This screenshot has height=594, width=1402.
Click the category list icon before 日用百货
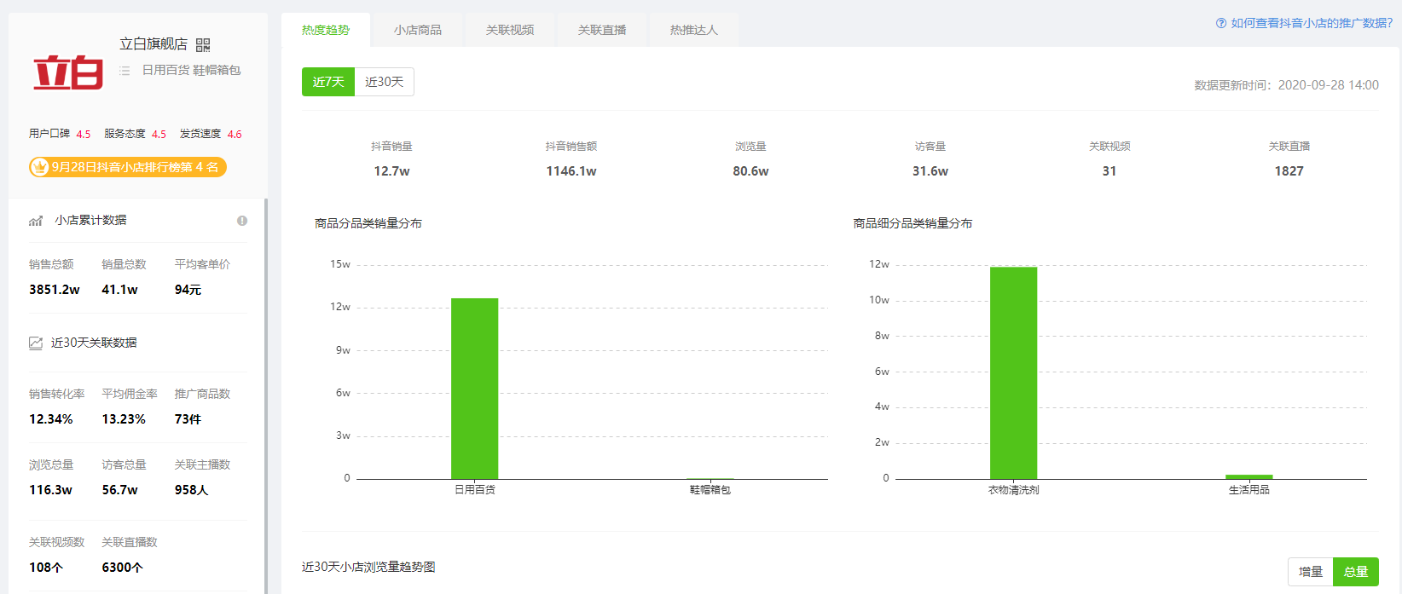tap(125, 71)
